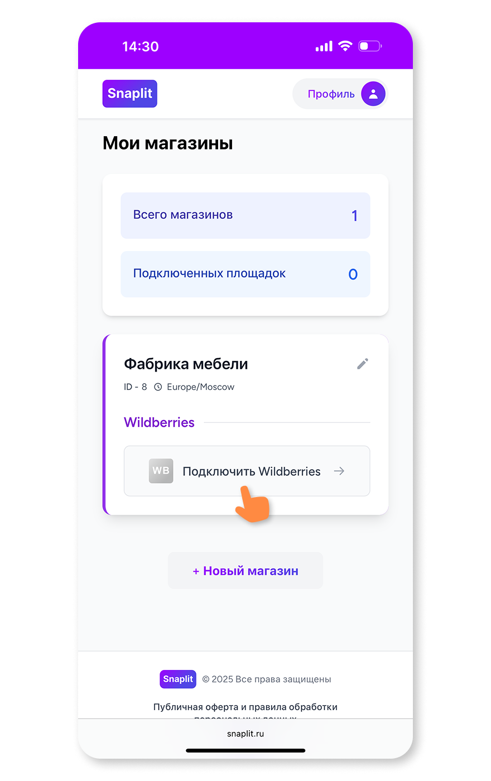Click the Snaplit logo in the header

click(x=129, y=94)
